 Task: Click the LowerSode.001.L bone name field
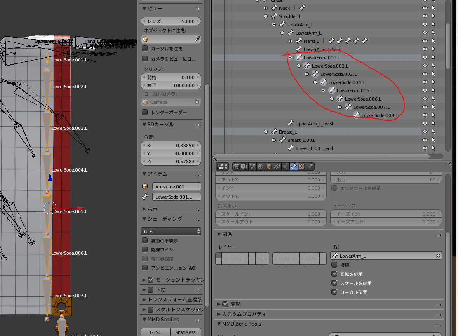click(x=176, y=197)
